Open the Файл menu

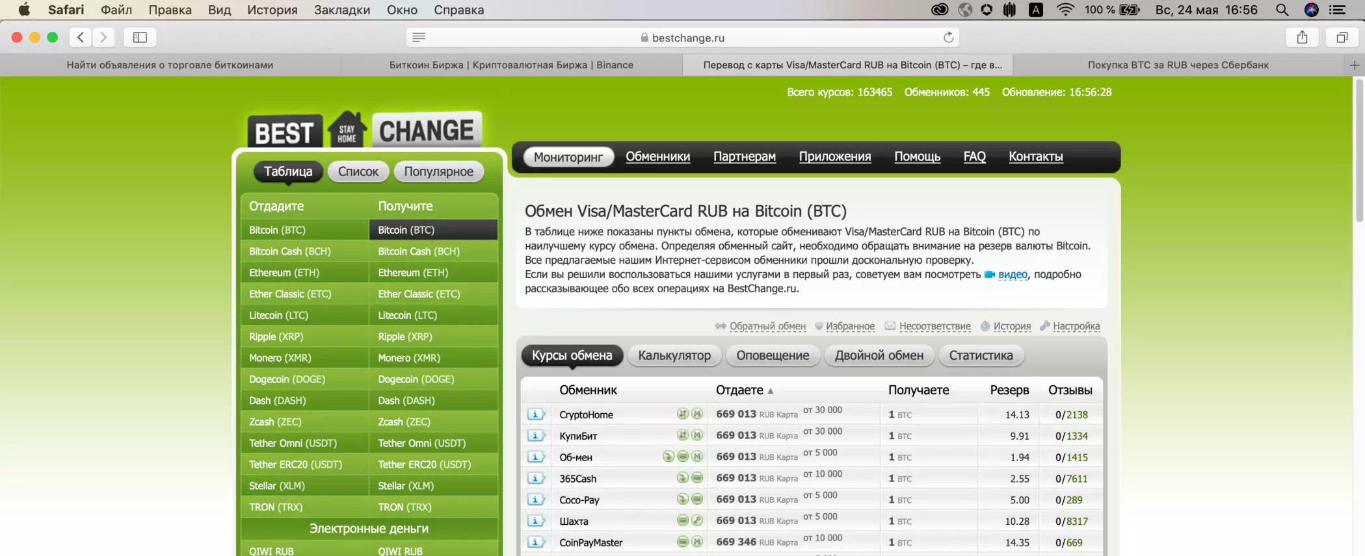point(116,10)
